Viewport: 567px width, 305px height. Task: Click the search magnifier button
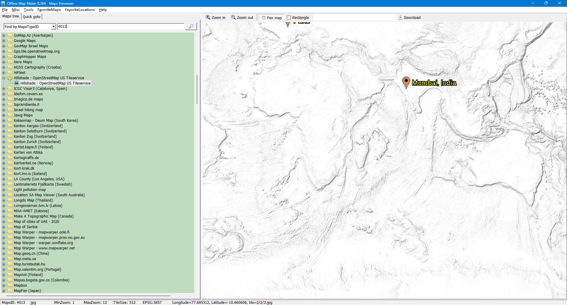[191, 27]
